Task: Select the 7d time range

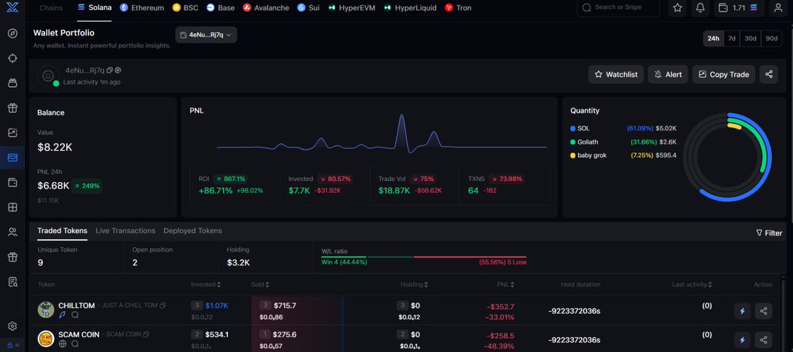Action: (732, 38)
